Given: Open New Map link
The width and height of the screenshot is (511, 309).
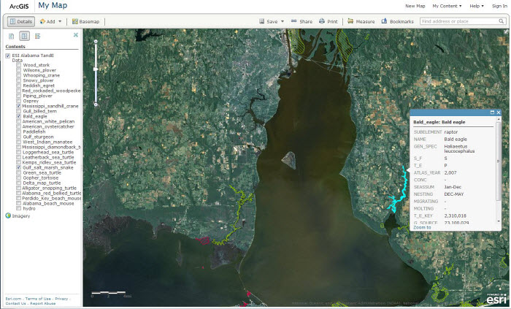Looking at the screenshot, I should [415, 6].
